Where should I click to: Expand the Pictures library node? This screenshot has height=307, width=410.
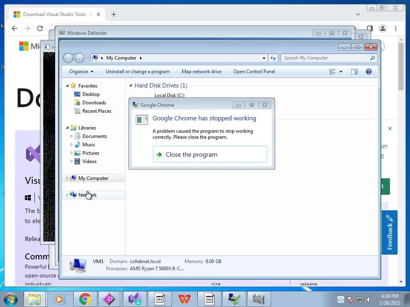[x=71, y=153]
